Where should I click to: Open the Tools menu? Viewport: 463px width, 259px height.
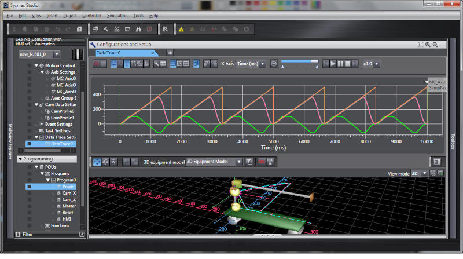138,16
